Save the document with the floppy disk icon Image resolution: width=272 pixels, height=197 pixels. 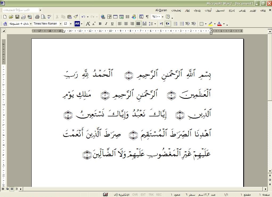pyautogui.click(x=17, y=17)
